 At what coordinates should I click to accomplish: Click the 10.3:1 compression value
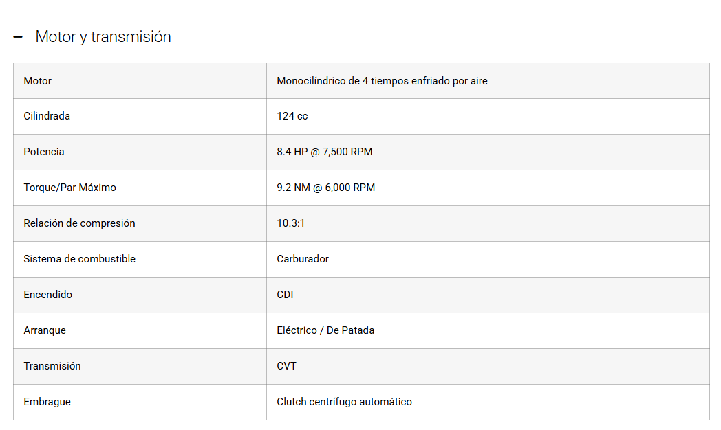click(x=291, y=223)
